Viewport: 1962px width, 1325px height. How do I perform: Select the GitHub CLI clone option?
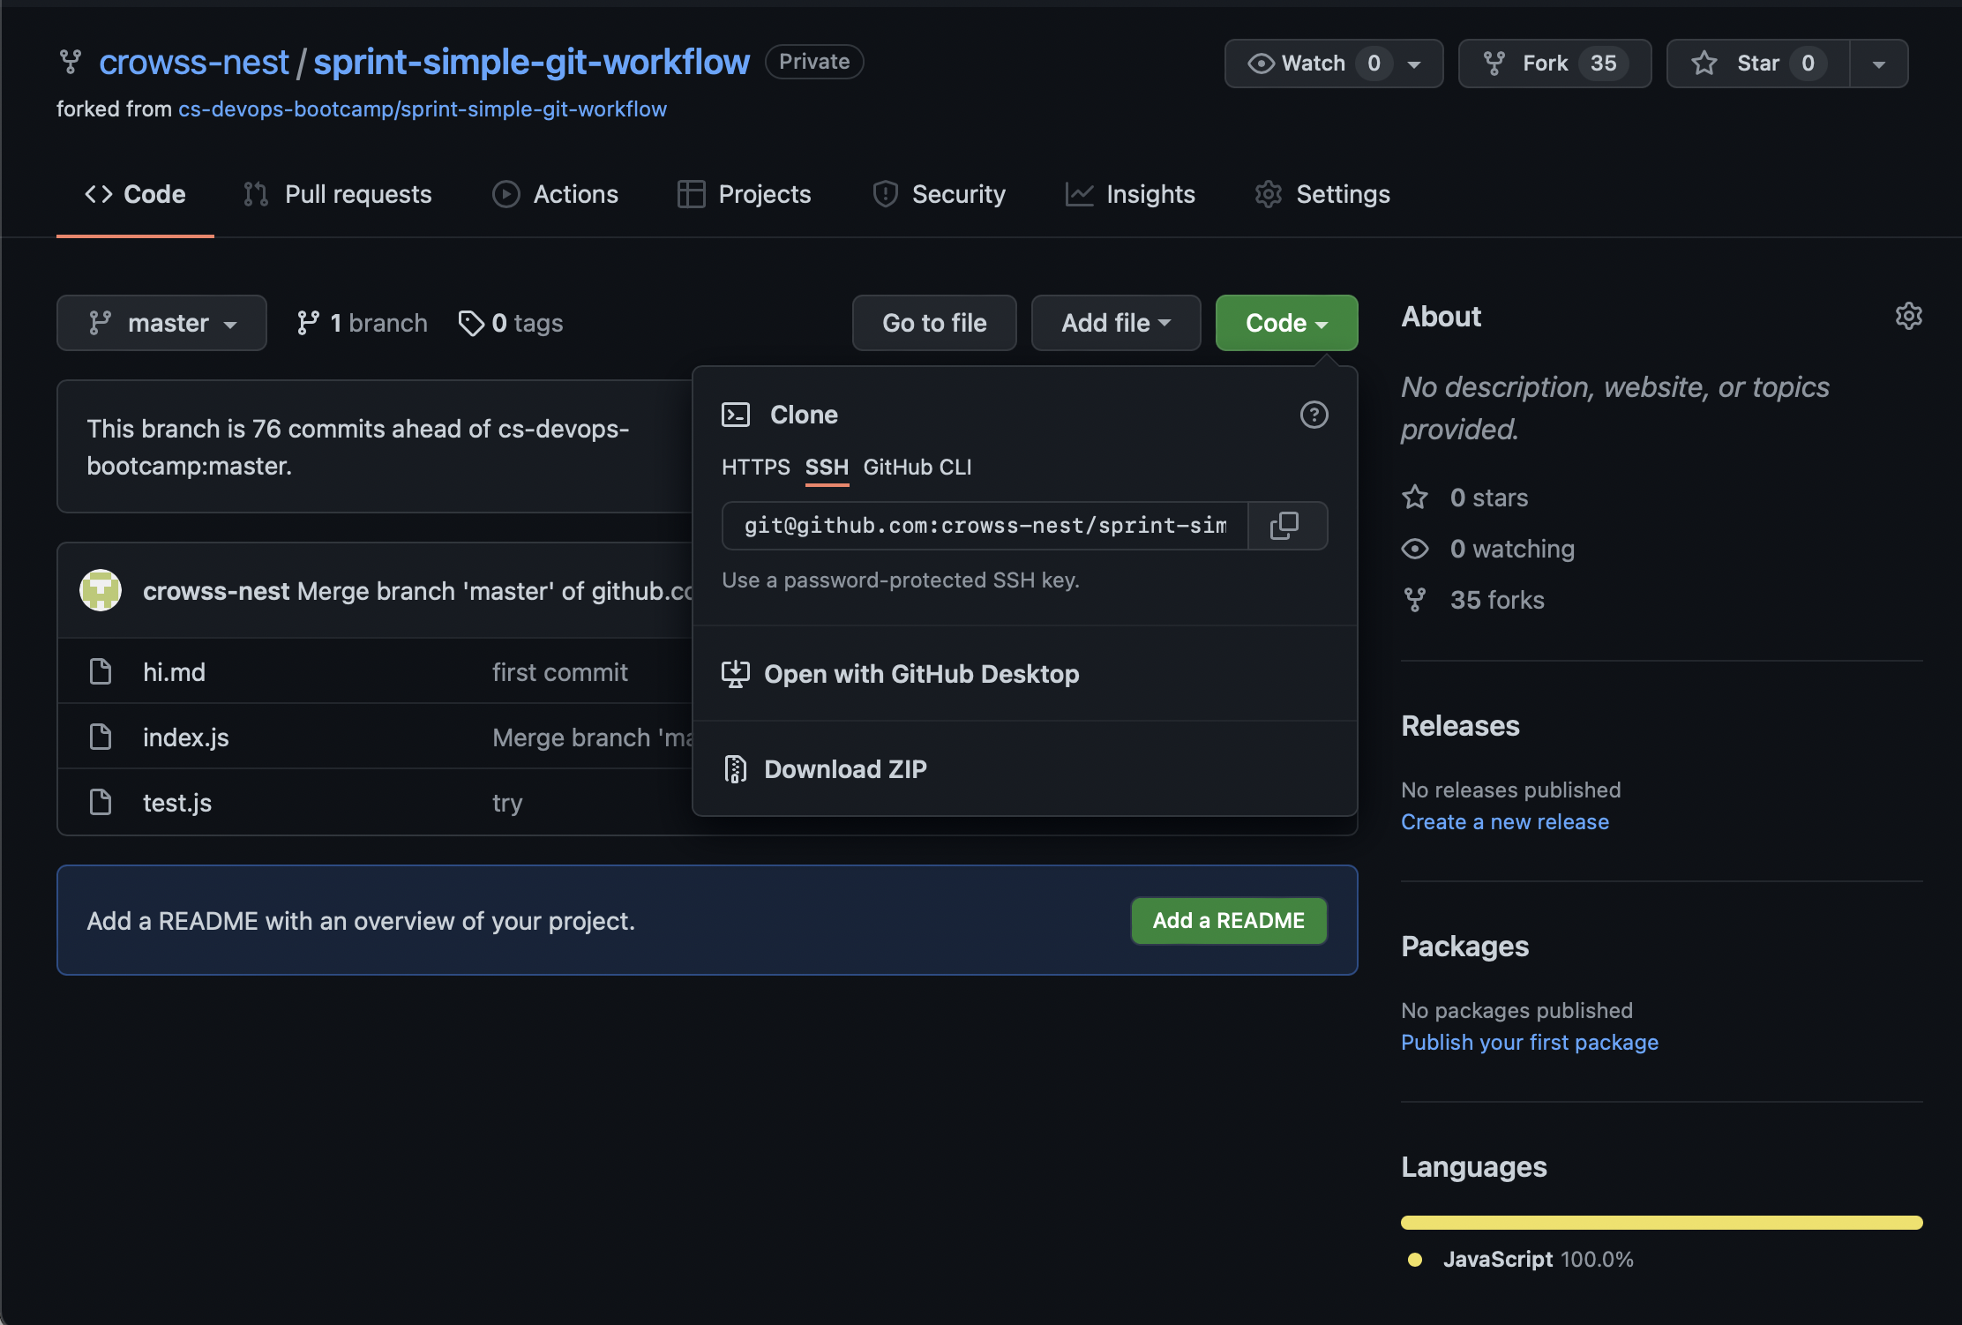pos(917,467)
